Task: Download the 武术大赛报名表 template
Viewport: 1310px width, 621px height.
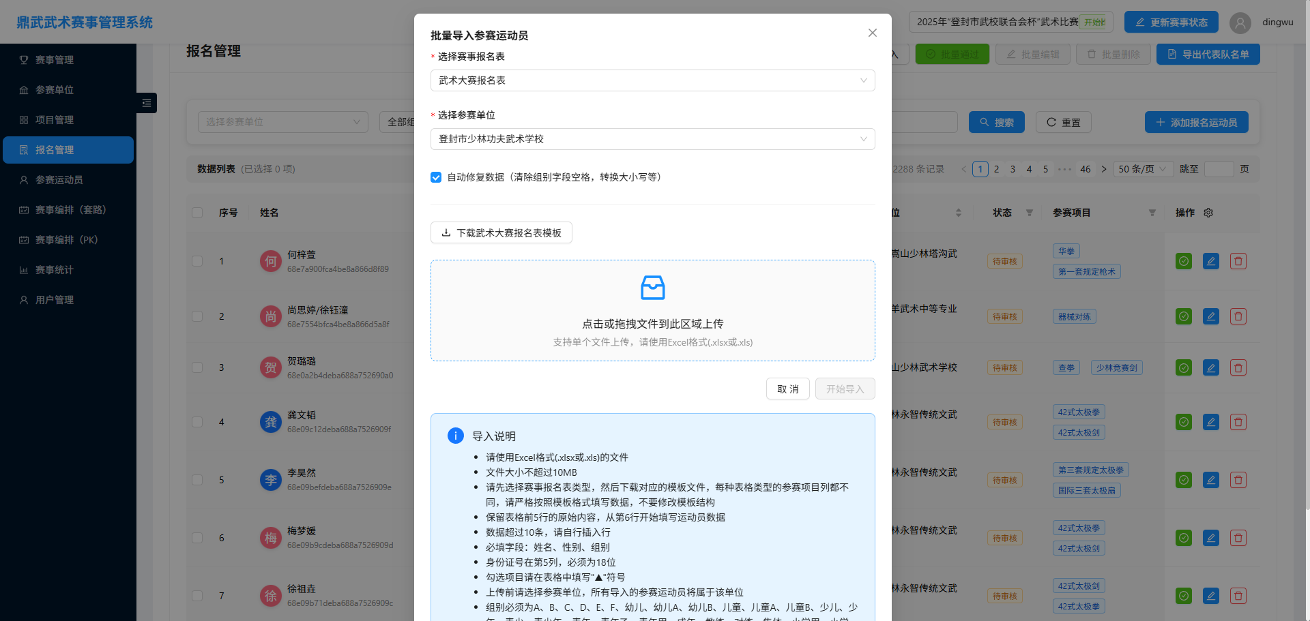Action: (501, 233)
